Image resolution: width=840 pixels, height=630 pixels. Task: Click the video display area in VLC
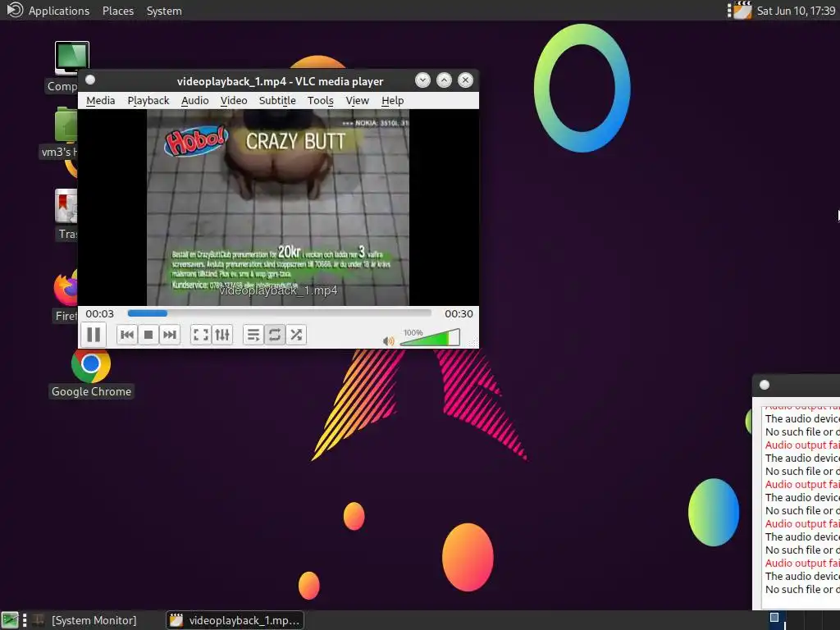click(x=278, y=208)
